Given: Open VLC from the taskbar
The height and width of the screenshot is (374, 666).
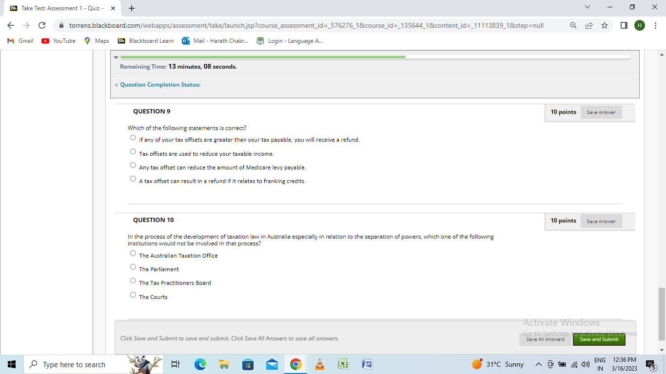Looking at the screenshot, I should 319,364.
